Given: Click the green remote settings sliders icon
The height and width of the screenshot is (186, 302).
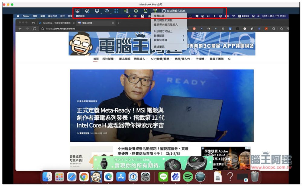Looking at the screenshot, I should (155, 11).
